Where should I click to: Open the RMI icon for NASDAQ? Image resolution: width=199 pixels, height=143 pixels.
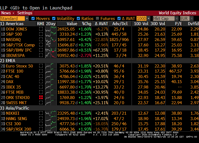pyautogui.click(x=41, y=39)
